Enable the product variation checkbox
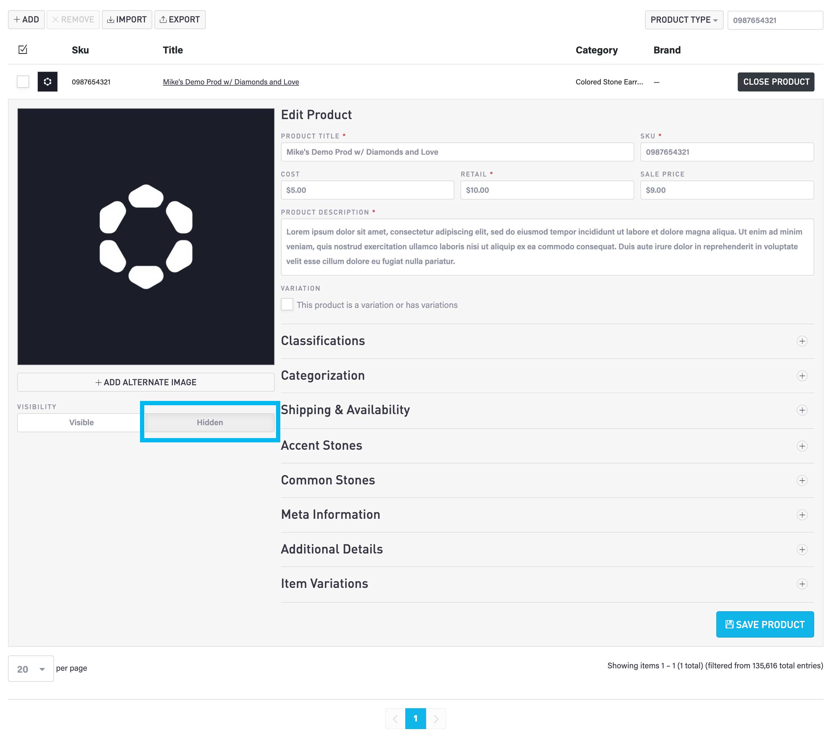The image size is (832, 738). (287, 305)
